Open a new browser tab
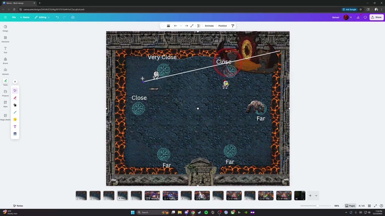 click(40, 3)
